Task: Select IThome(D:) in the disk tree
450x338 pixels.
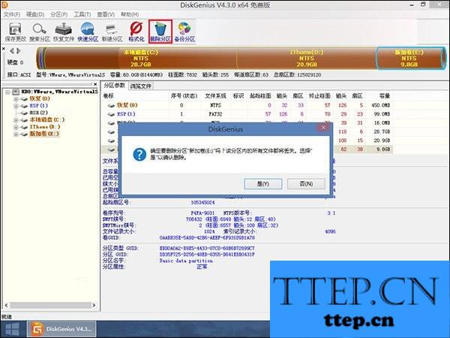Action: [45, 127]
